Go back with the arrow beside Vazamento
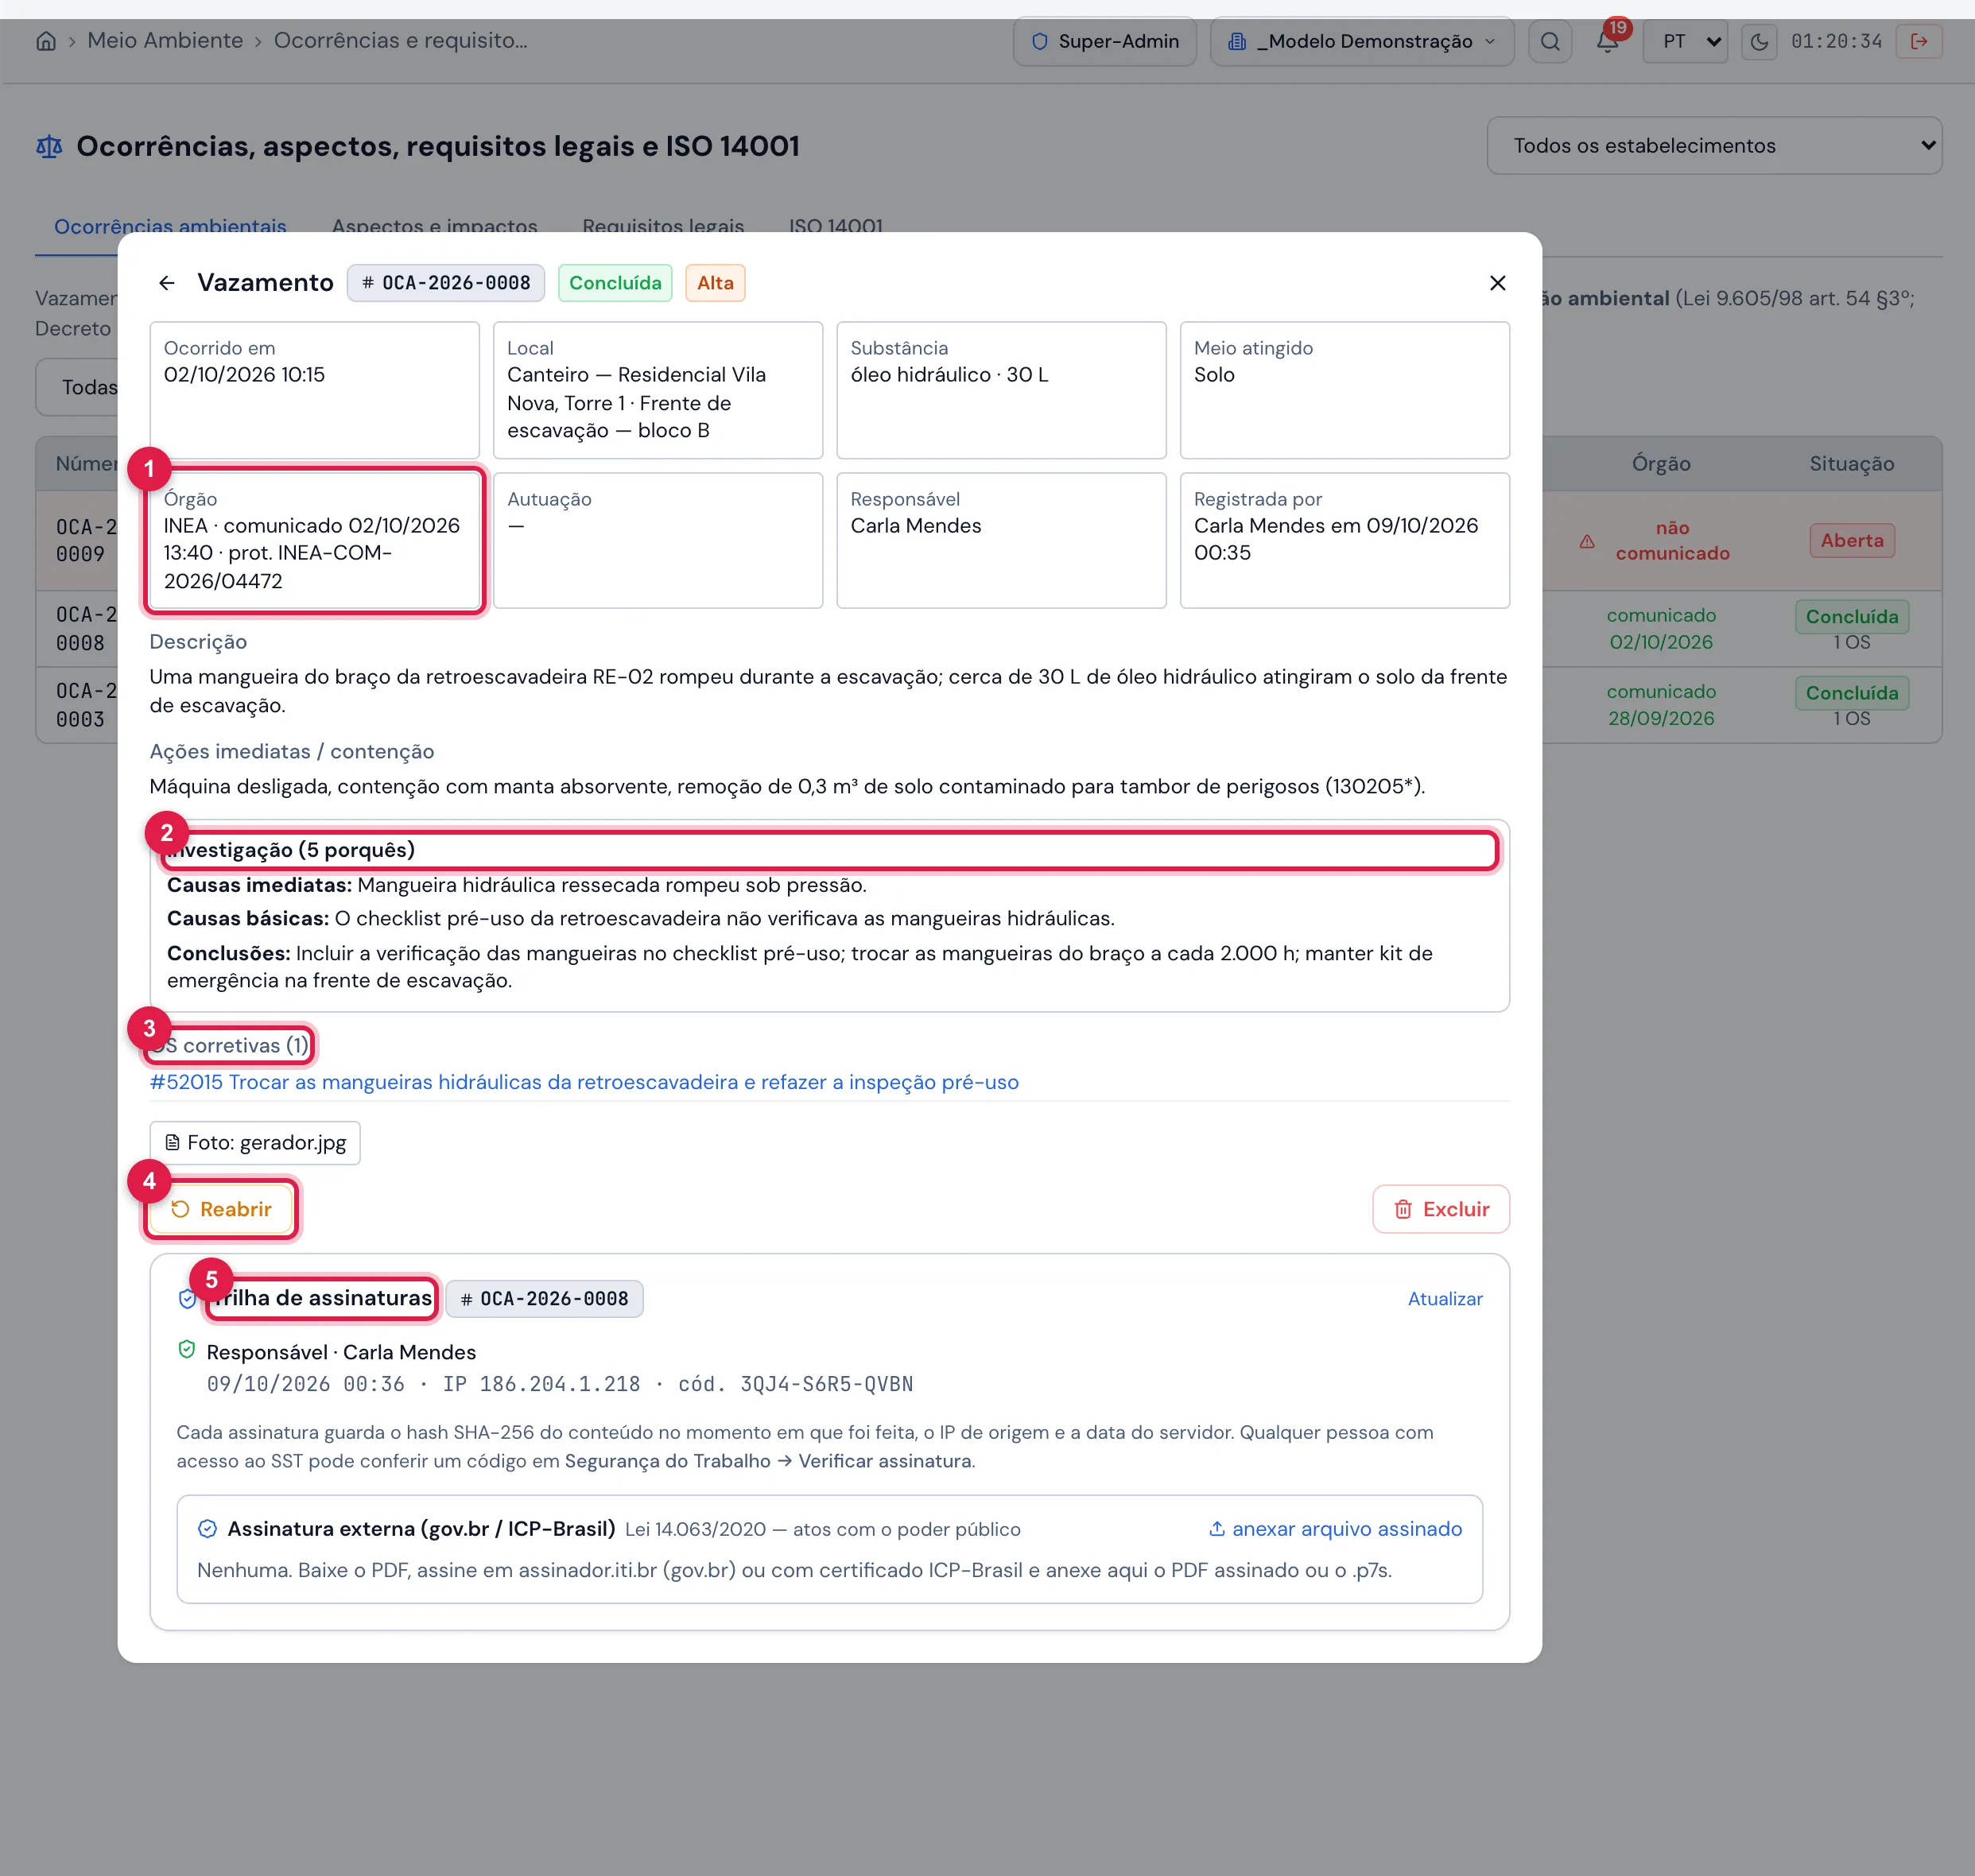 [167, 283]
